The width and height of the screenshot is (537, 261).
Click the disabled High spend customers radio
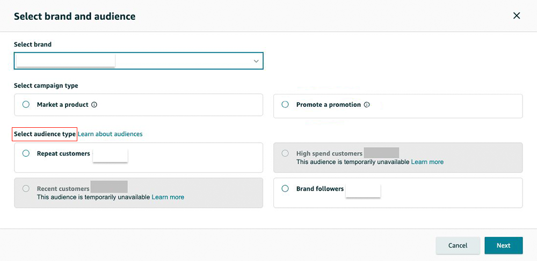285,154
